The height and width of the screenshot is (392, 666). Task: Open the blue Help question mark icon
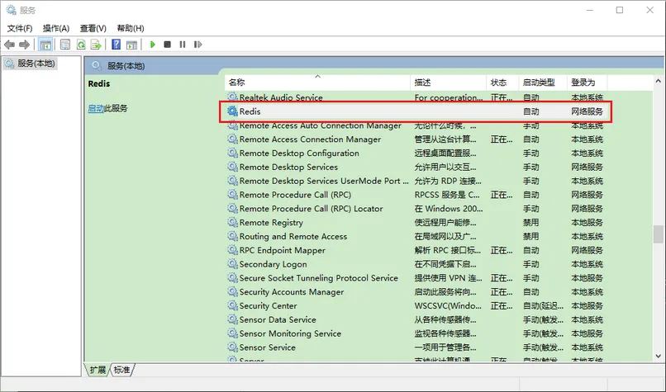[x=117, y=45]
